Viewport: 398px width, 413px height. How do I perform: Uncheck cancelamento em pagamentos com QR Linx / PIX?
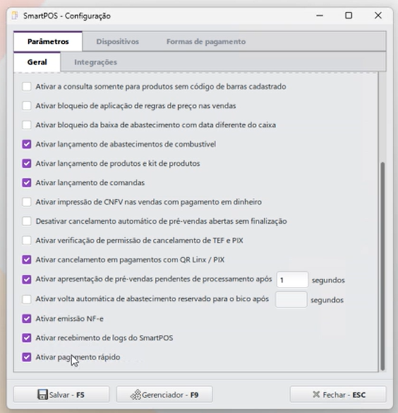pos(27,259)
